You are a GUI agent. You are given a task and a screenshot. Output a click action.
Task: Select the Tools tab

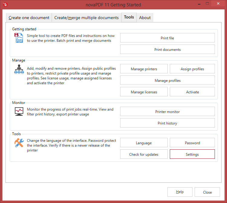pos(129,17)
